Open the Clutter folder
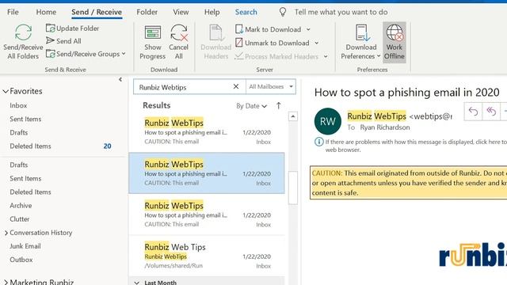Viewport: 507px width, 285px height. click(x=19, y=219)
